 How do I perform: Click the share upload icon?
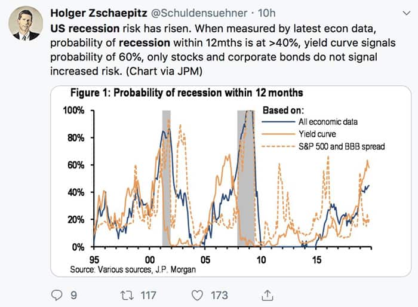click(268, 294)
